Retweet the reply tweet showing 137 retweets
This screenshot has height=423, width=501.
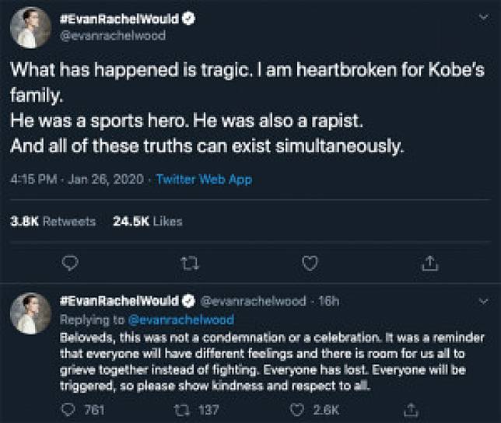pyautogui.click(x=184, y=409)
